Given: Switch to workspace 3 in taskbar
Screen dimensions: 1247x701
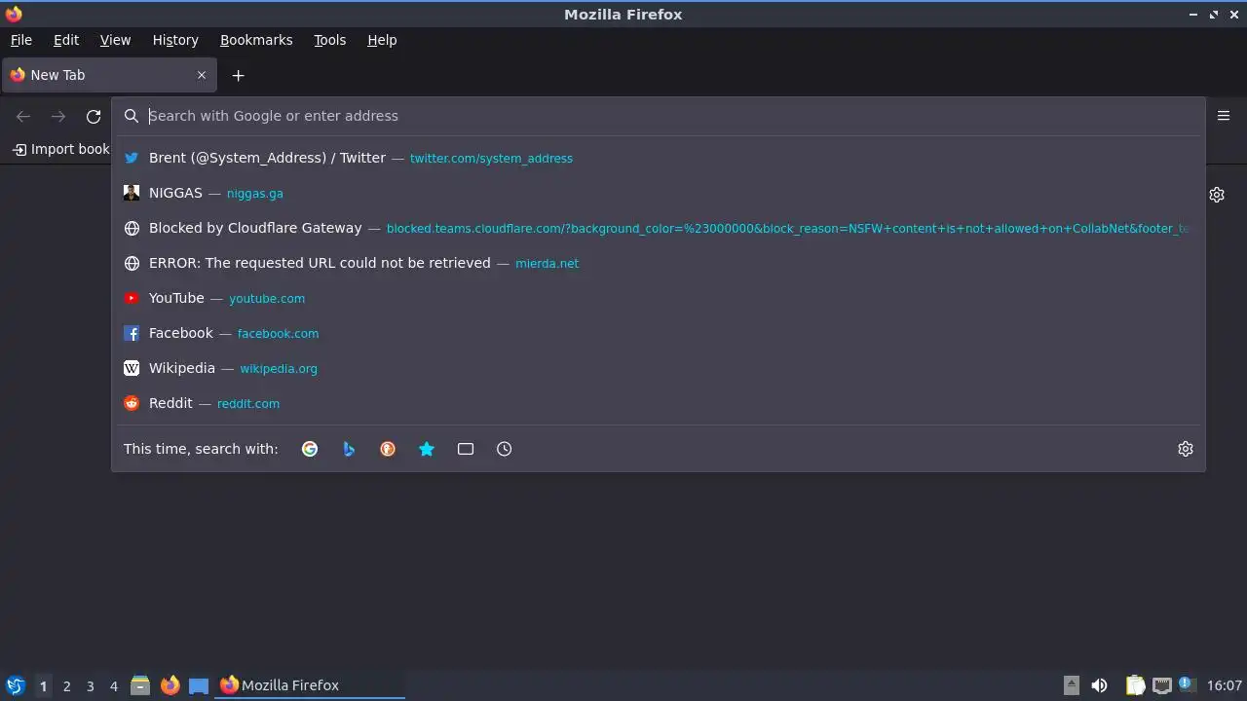Looking at the screenshot, I should tap(90, 685).
